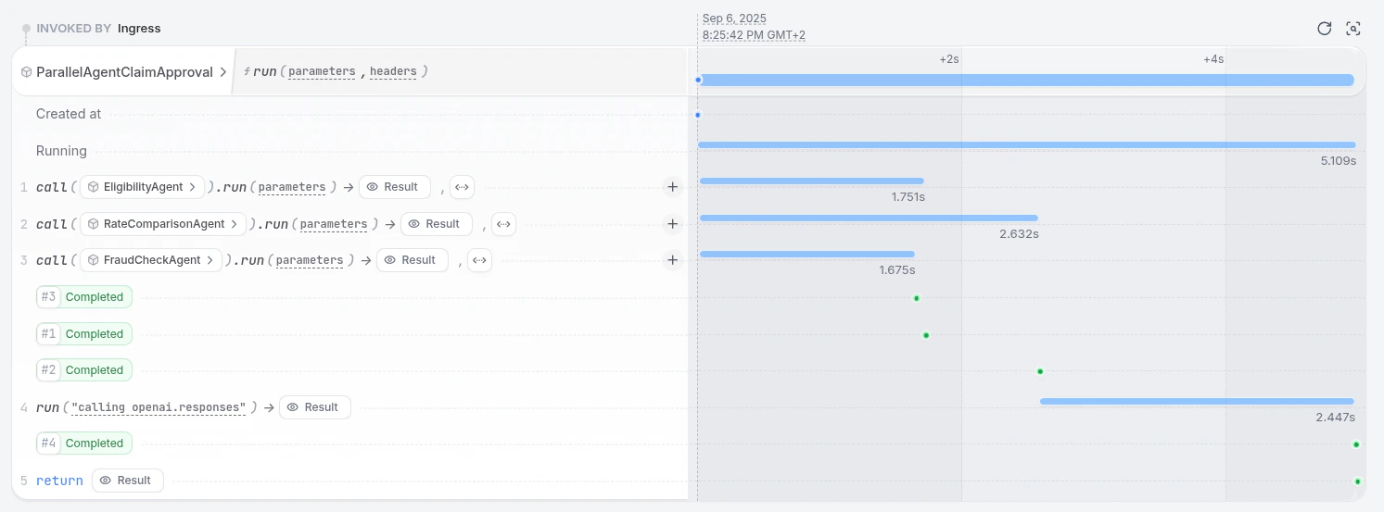This screenshot has width=1384, height=512.
Task: Click RateComparisonAgent timeline bar 2.632s
Action: click(x=869, y=218)
